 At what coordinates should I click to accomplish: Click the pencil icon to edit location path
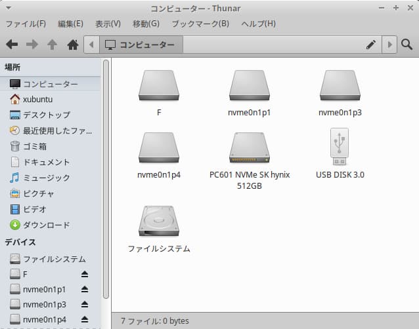(x=371, y=45)
